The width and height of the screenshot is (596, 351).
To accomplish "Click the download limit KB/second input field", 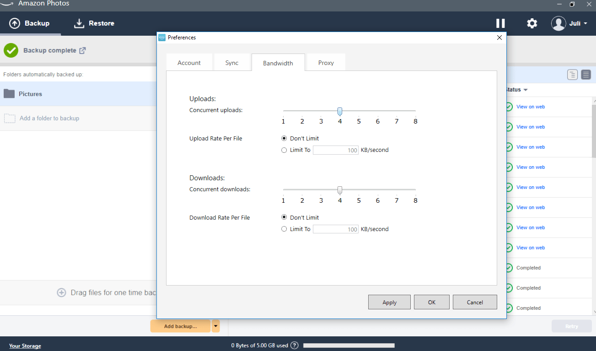I will (336, 229).
